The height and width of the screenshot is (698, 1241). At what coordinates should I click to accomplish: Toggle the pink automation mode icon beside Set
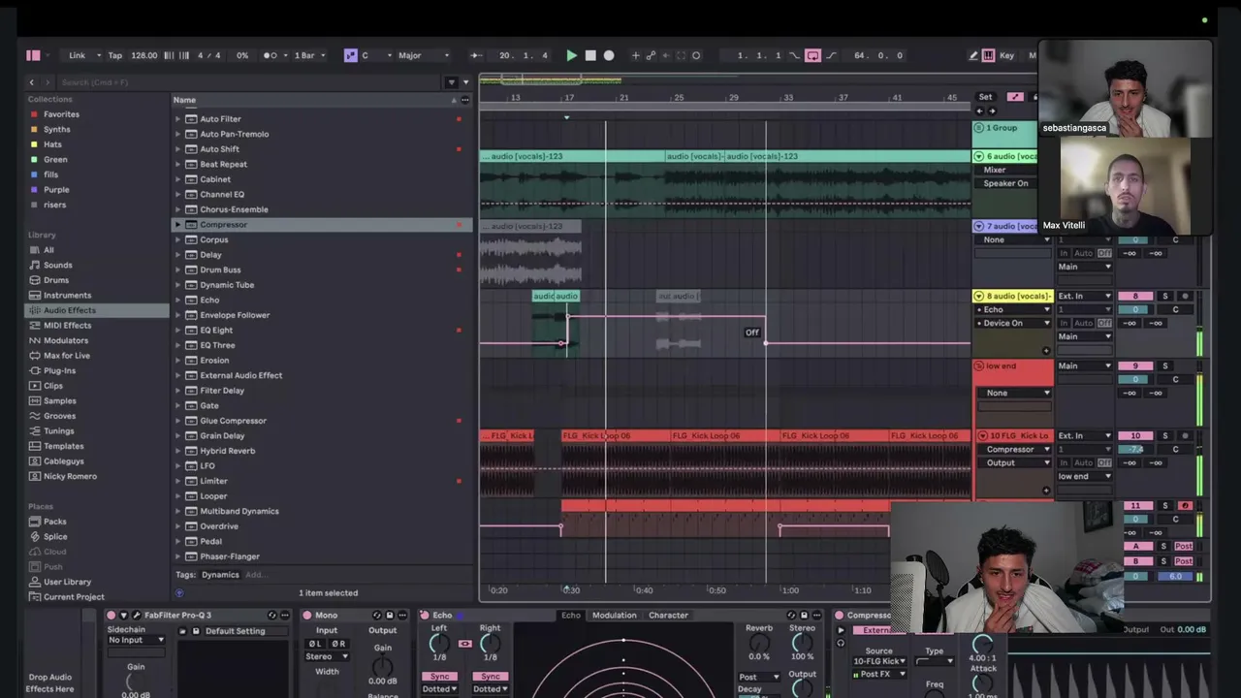[x=1015, y=97]
